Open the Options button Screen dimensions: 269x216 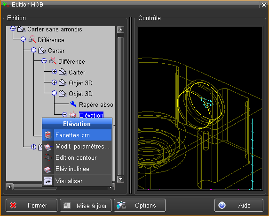[x=140, y=205]
